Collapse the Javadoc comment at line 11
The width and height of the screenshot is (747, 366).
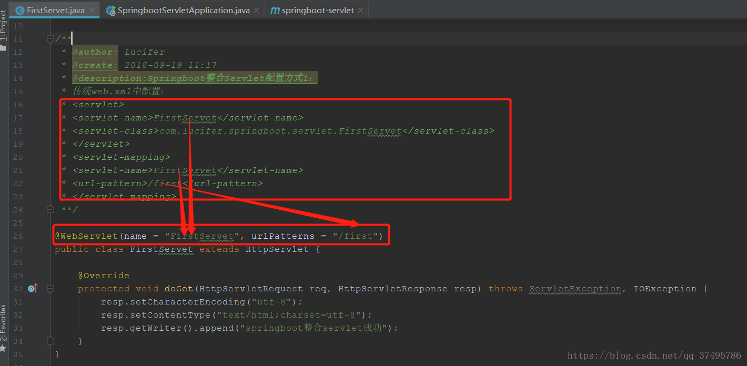pyautogui.click(x=51, y=38)
